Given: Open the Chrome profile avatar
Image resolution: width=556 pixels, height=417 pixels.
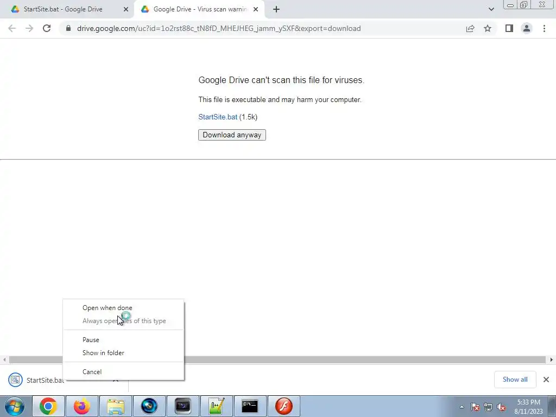Looking at the screenshot, I should (527, 28).
